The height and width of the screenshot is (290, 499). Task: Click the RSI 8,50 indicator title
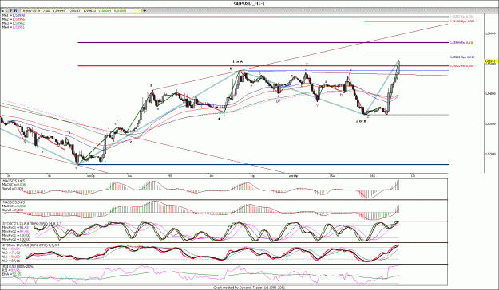[18, 266]
